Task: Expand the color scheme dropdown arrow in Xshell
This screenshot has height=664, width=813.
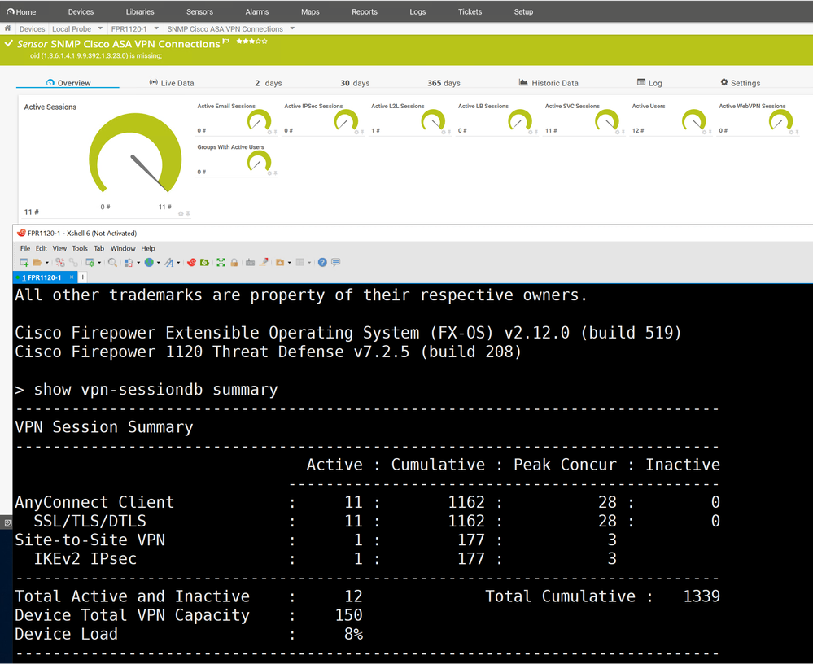Action: pos(138,262)
